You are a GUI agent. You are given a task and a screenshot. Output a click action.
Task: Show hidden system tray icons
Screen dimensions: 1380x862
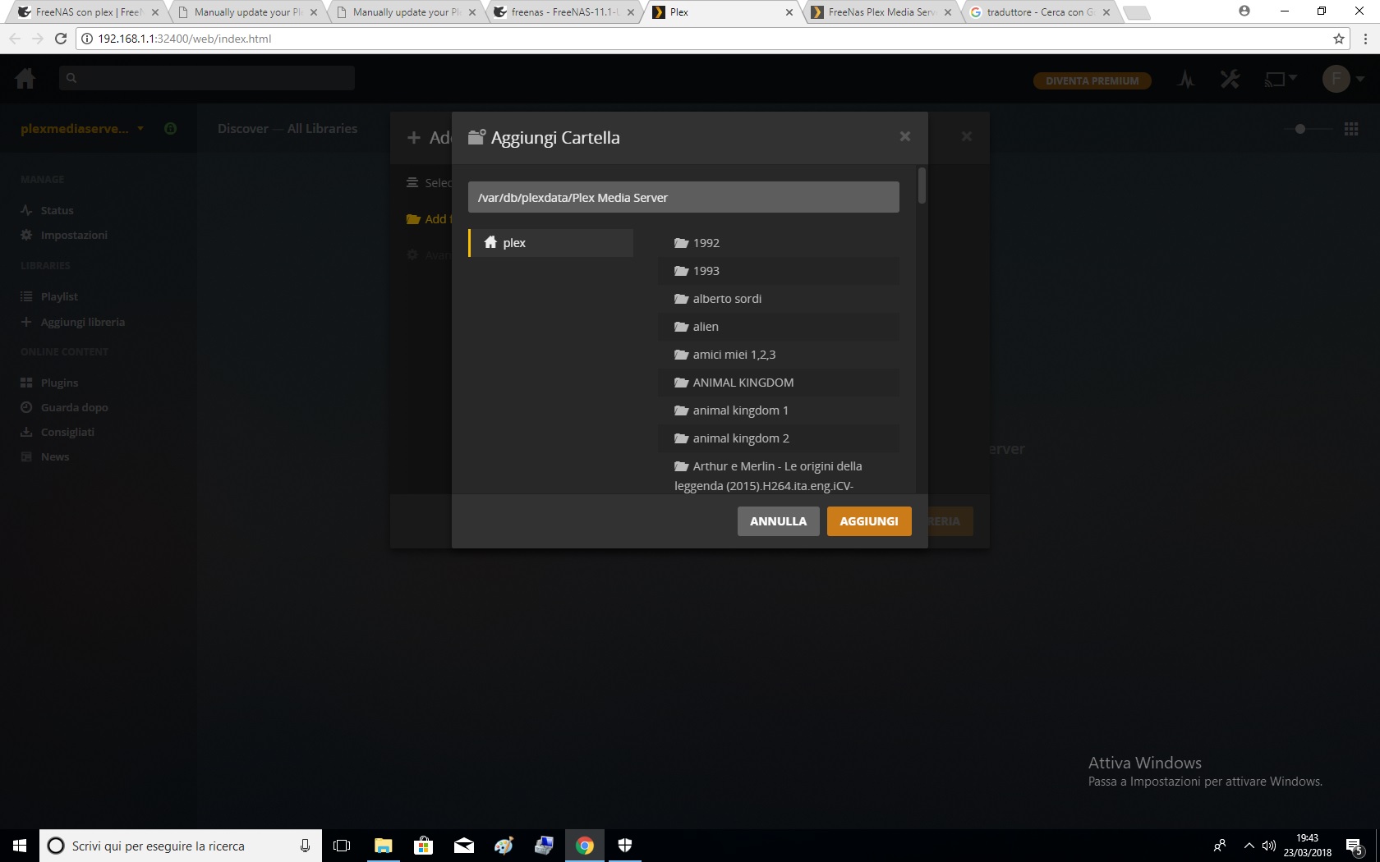[x=1249, y=846]
